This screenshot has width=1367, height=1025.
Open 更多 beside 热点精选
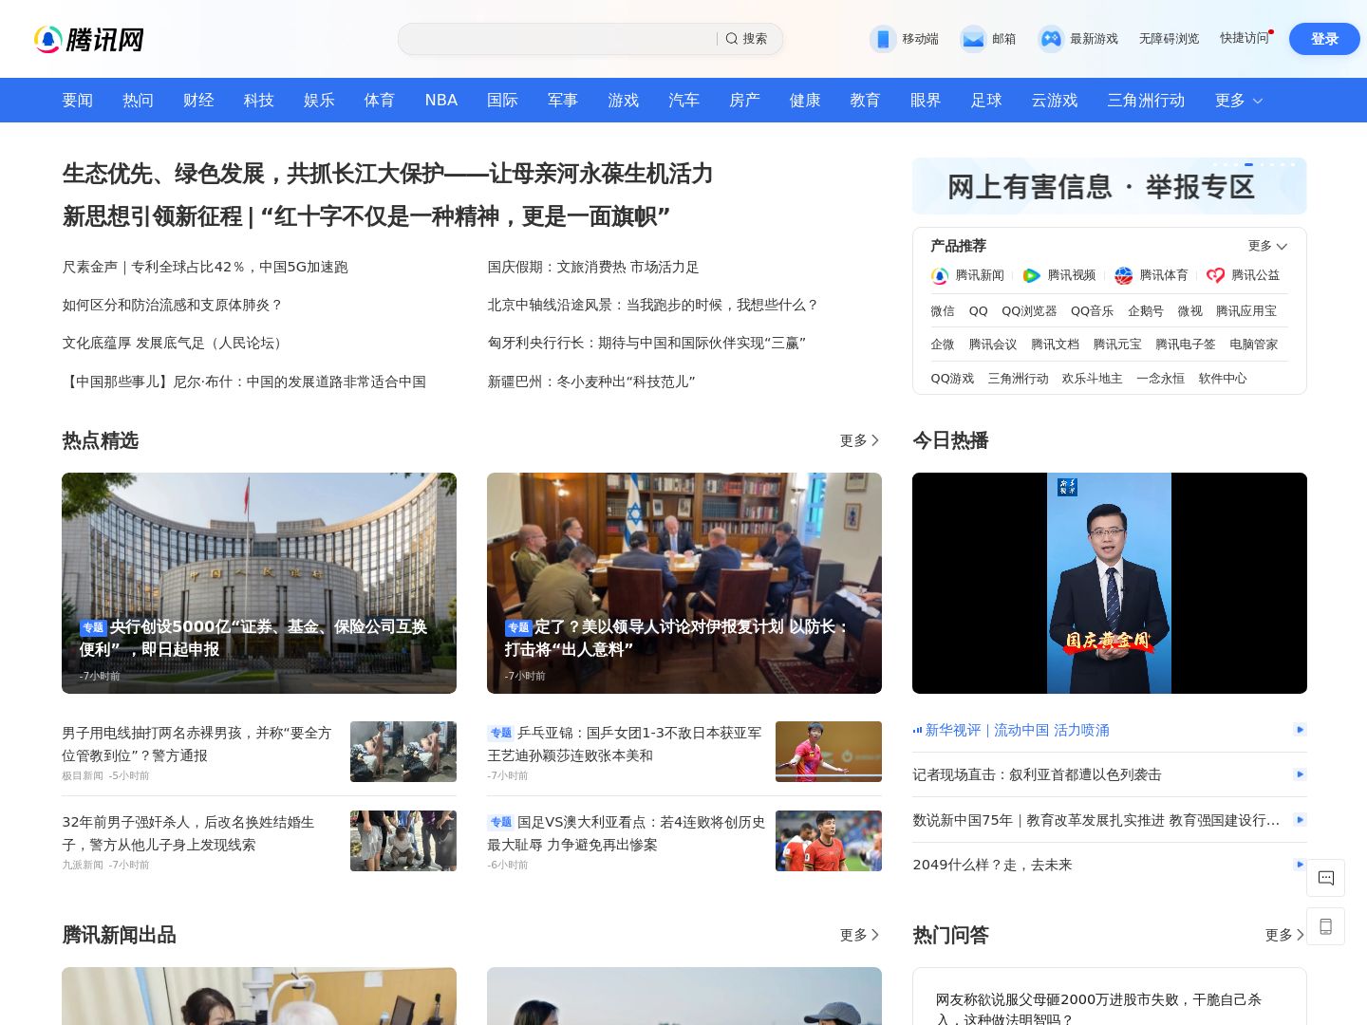(860, 440)
